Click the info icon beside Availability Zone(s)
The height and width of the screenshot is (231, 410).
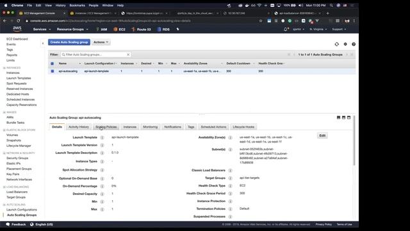coord(231,137)
